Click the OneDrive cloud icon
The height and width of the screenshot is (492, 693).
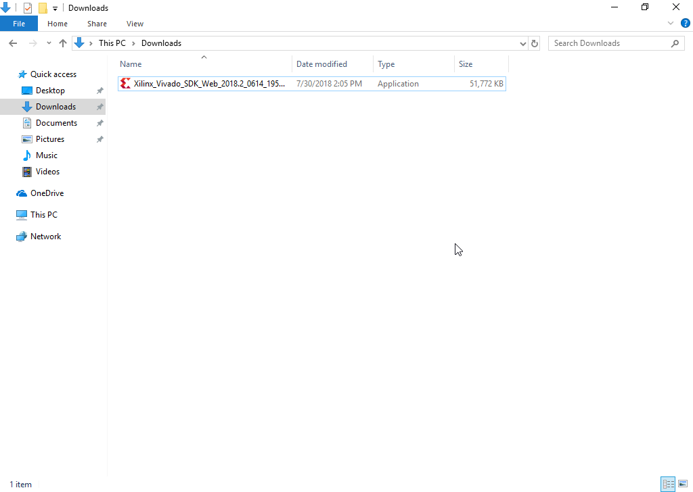(22, 193)
